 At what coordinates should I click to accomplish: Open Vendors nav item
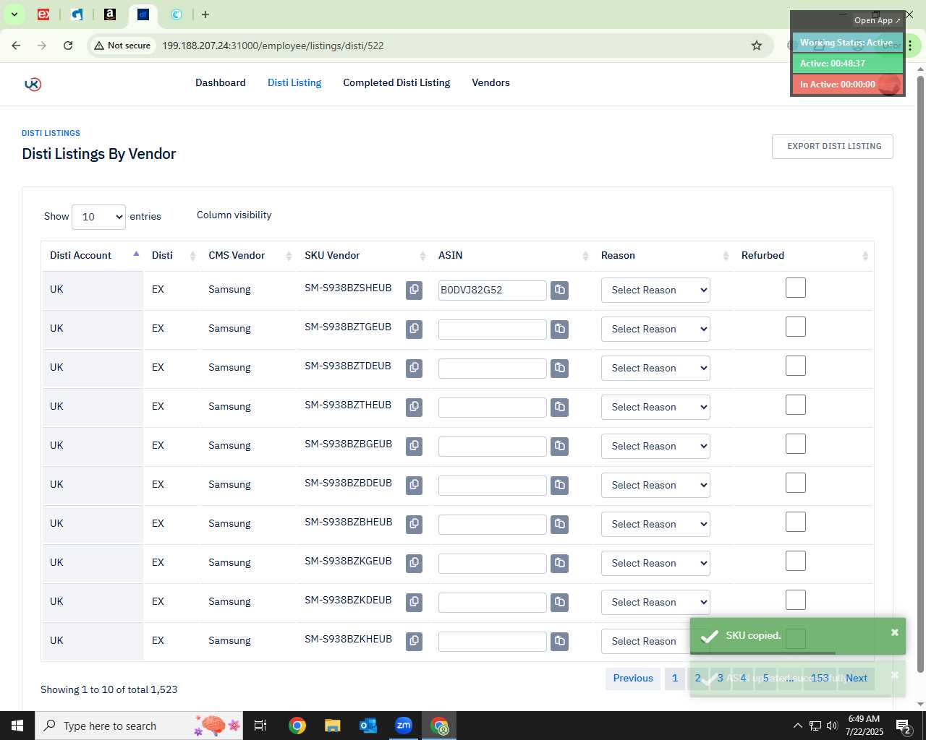[x=490, y=82]
